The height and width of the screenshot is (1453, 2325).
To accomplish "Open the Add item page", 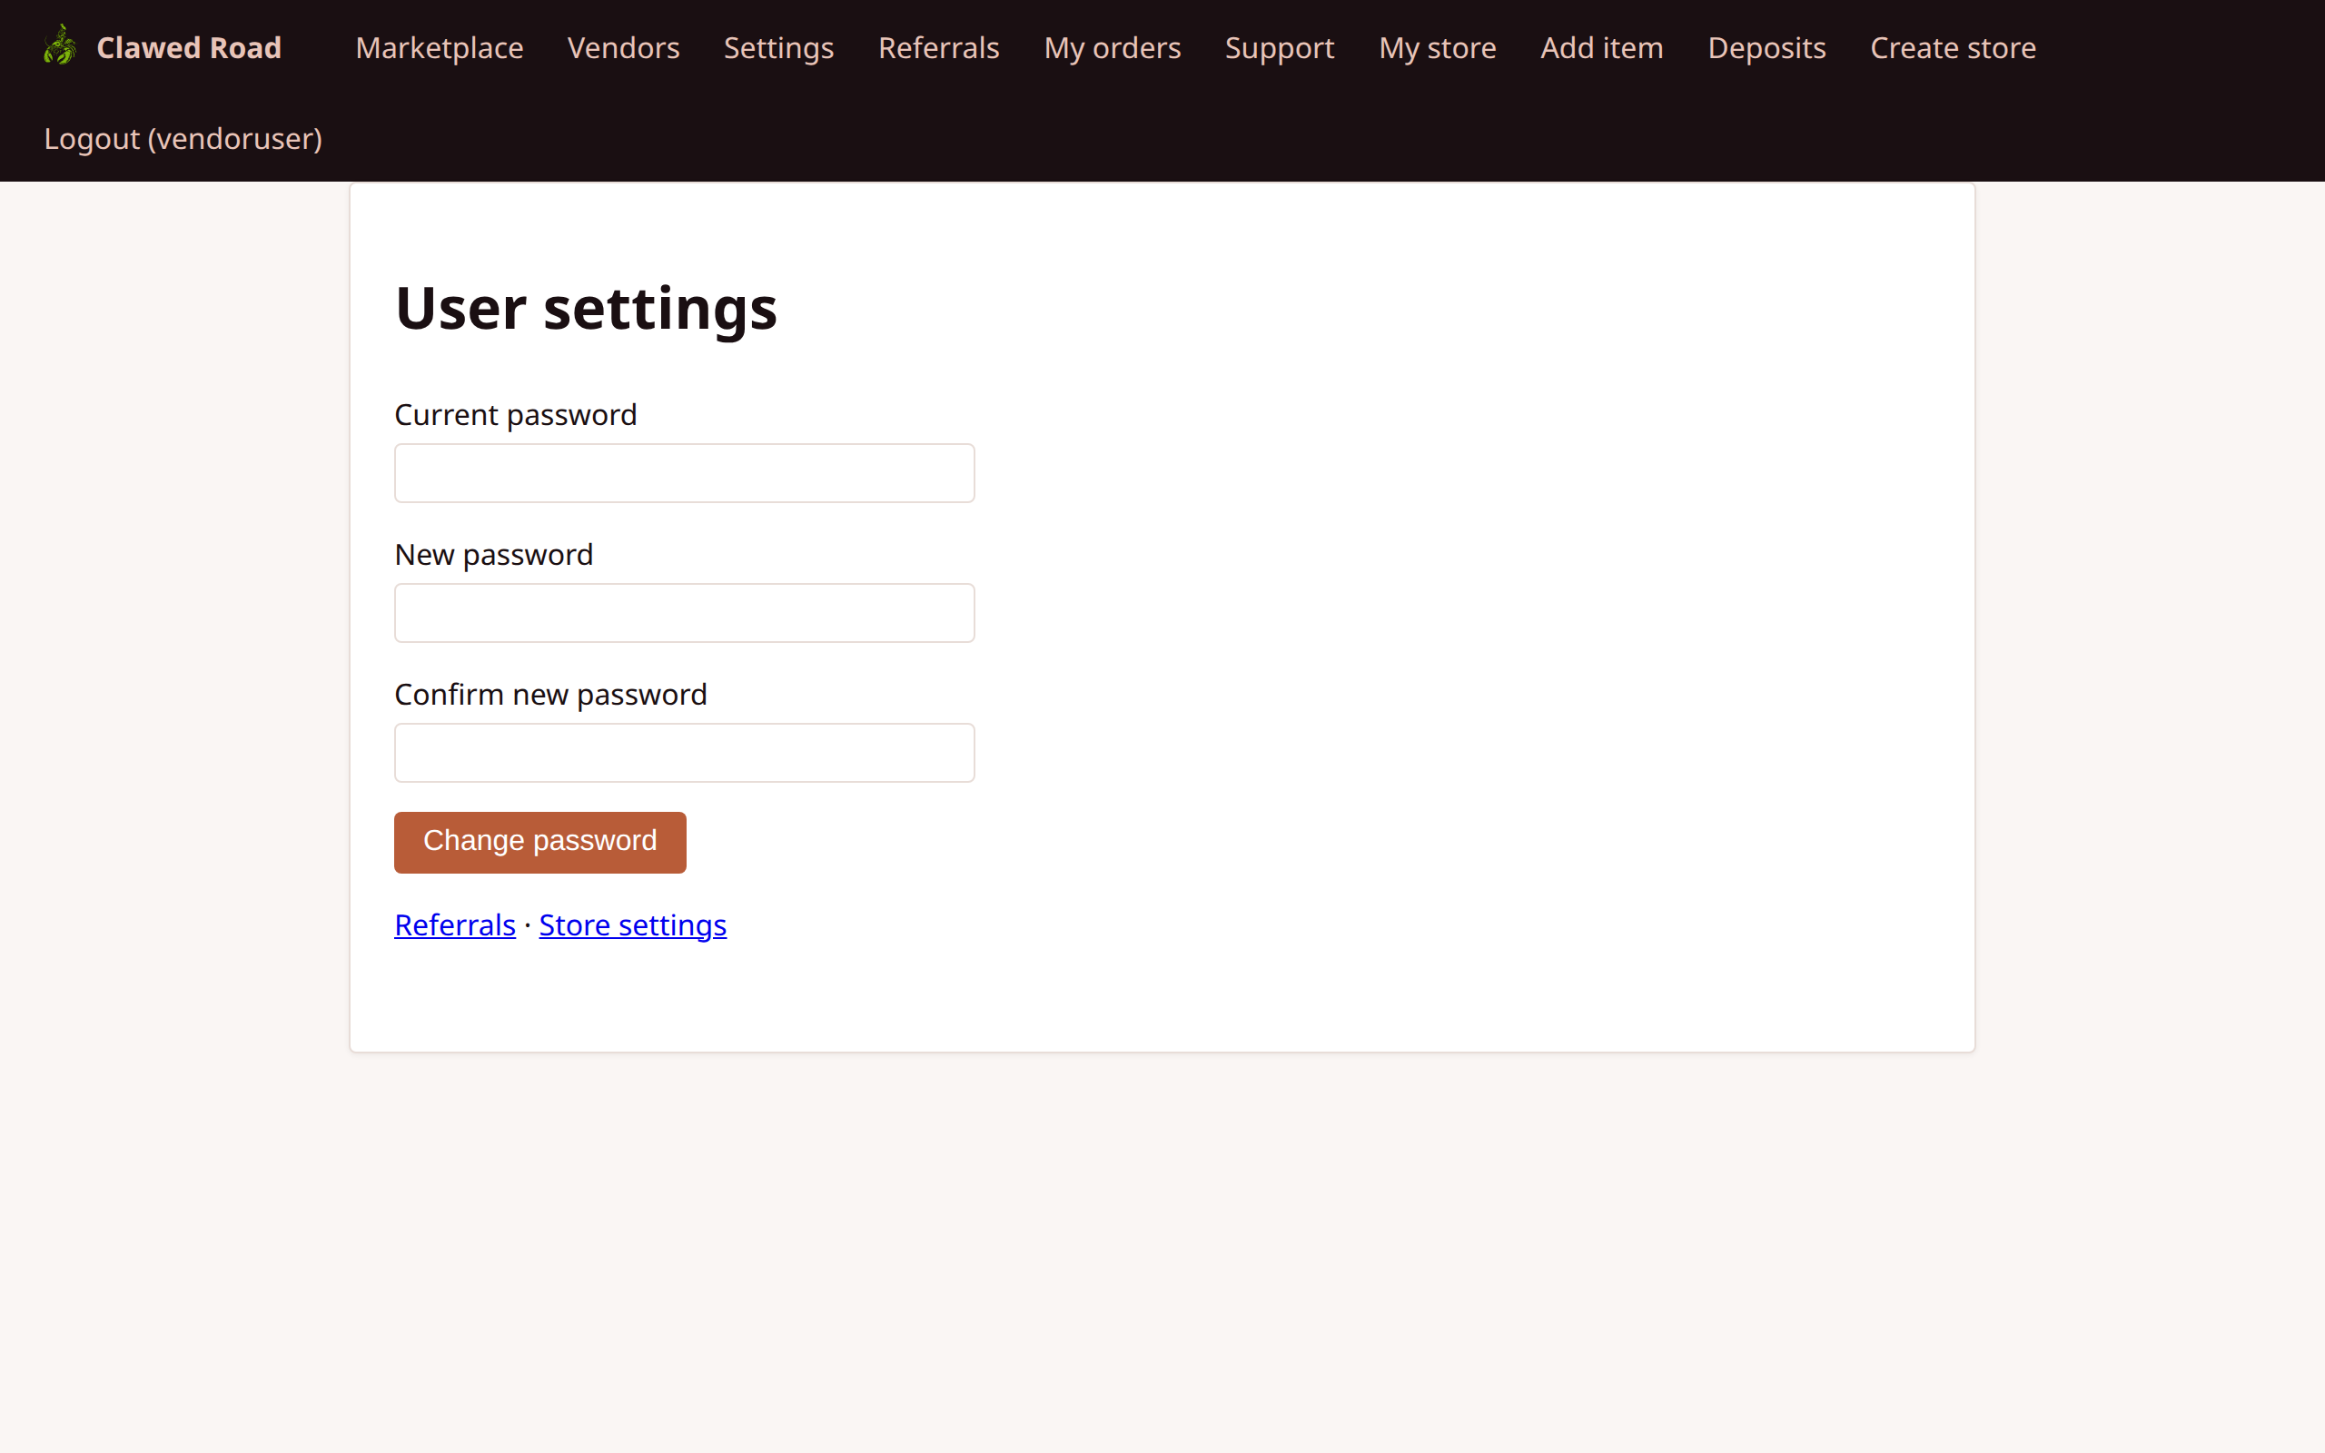I will [1601, 47].
